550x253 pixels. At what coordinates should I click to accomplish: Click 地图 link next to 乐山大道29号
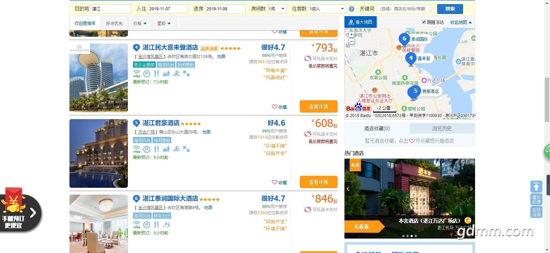tap(207, 132)
